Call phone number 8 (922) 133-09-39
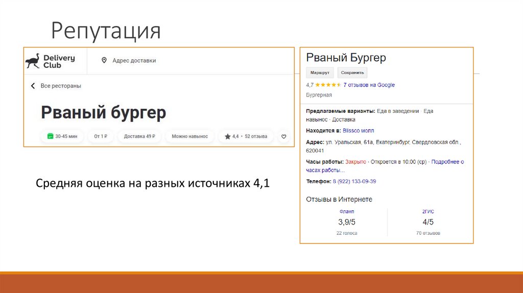Image resolution: width=523 pixels, height=293 pixels. tap(354, 181)
